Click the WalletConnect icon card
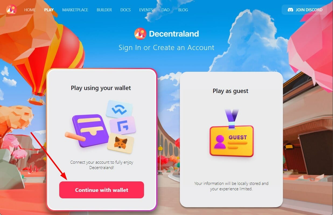 (x=119, y=109)
